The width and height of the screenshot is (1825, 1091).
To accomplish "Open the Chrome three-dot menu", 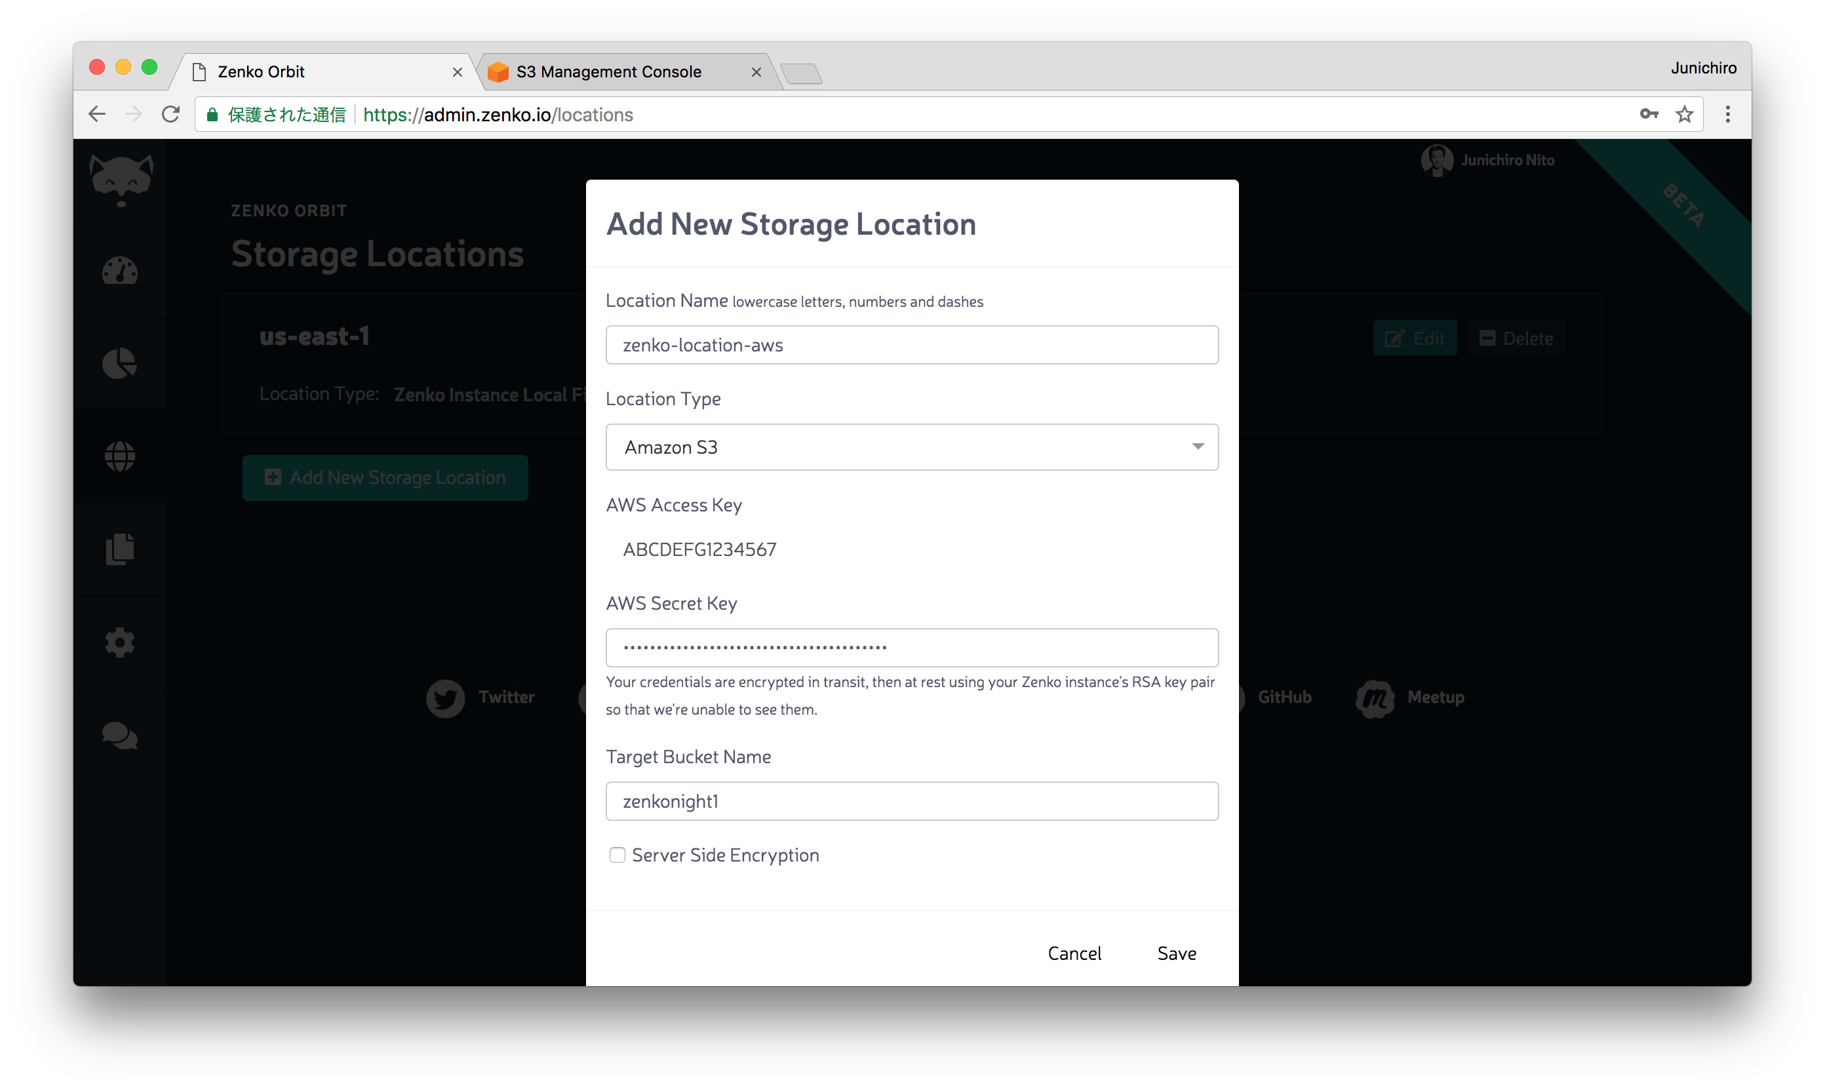I will pyautogui.click(x=1728, y=114).
